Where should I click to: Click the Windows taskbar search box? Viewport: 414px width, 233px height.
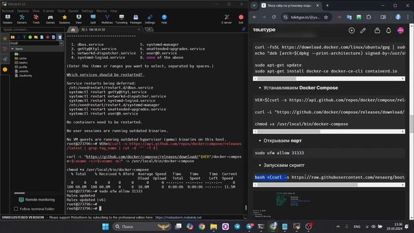click(x=142, y=227)
